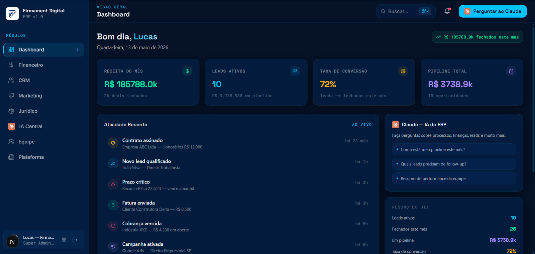Click the Plataforma building icon
The image size is (535, 254).
tap(11, 157)
